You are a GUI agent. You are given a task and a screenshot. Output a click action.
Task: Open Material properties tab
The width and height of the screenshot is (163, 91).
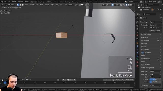tap(137, 62)
